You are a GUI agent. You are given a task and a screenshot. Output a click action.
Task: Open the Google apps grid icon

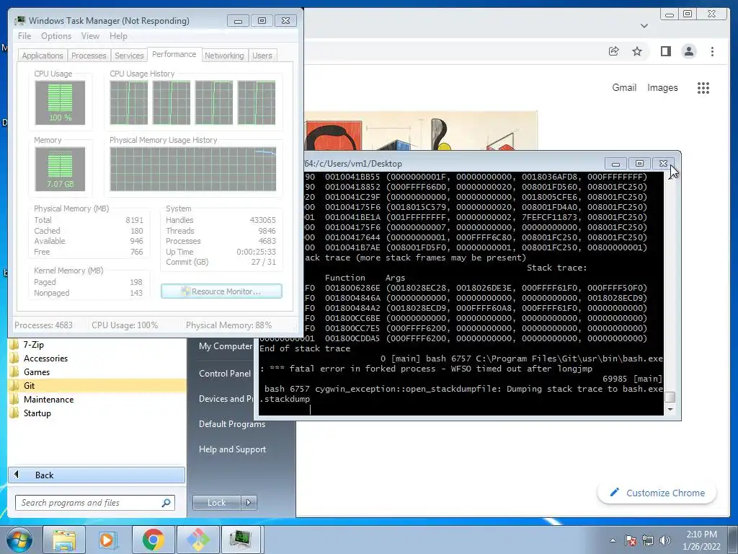[703, 87]
